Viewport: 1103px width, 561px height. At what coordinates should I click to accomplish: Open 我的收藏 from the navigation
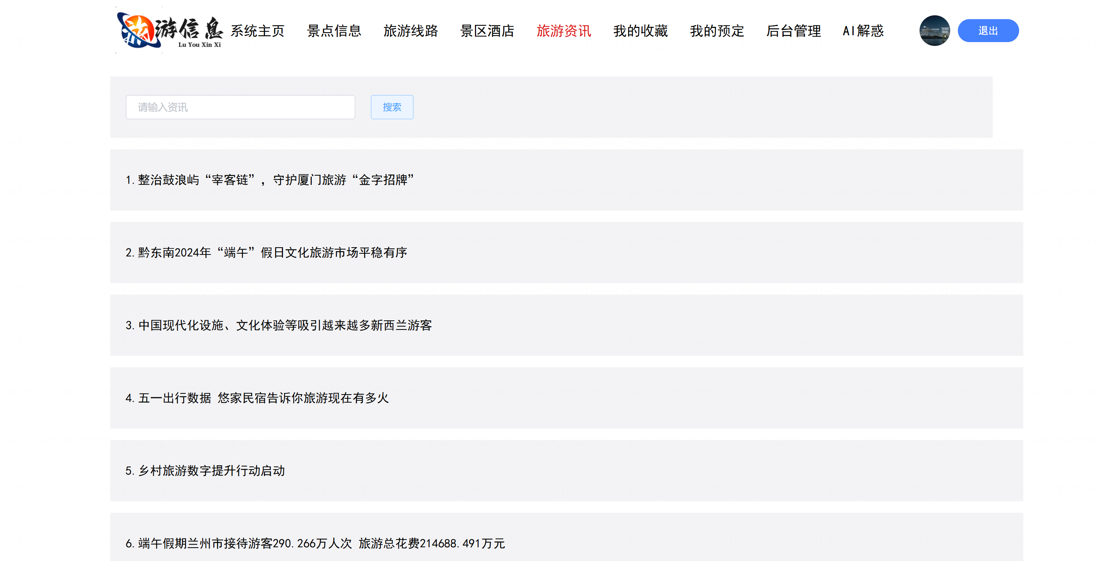(x=640, y=31)
